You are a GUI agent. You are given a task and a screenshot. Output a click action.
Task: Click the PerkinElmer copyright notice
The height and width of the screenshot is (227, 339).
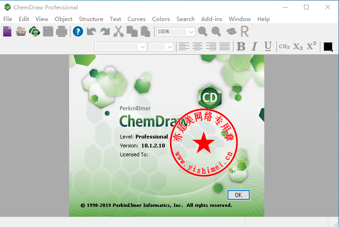coord(156,205)
